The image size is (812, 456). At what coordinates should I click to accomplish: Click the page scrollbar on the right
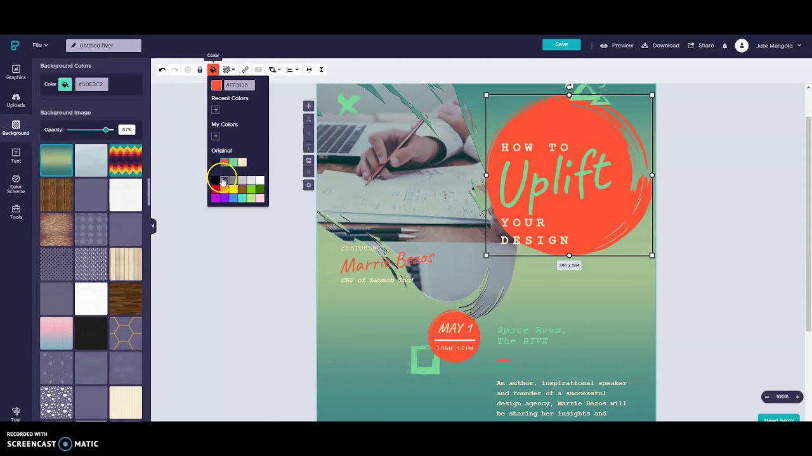(x=808, y=224)
